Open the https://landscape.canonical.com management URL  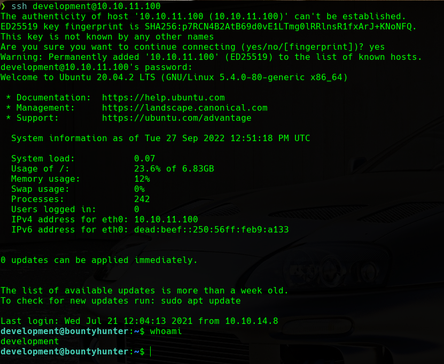[184, 108]
